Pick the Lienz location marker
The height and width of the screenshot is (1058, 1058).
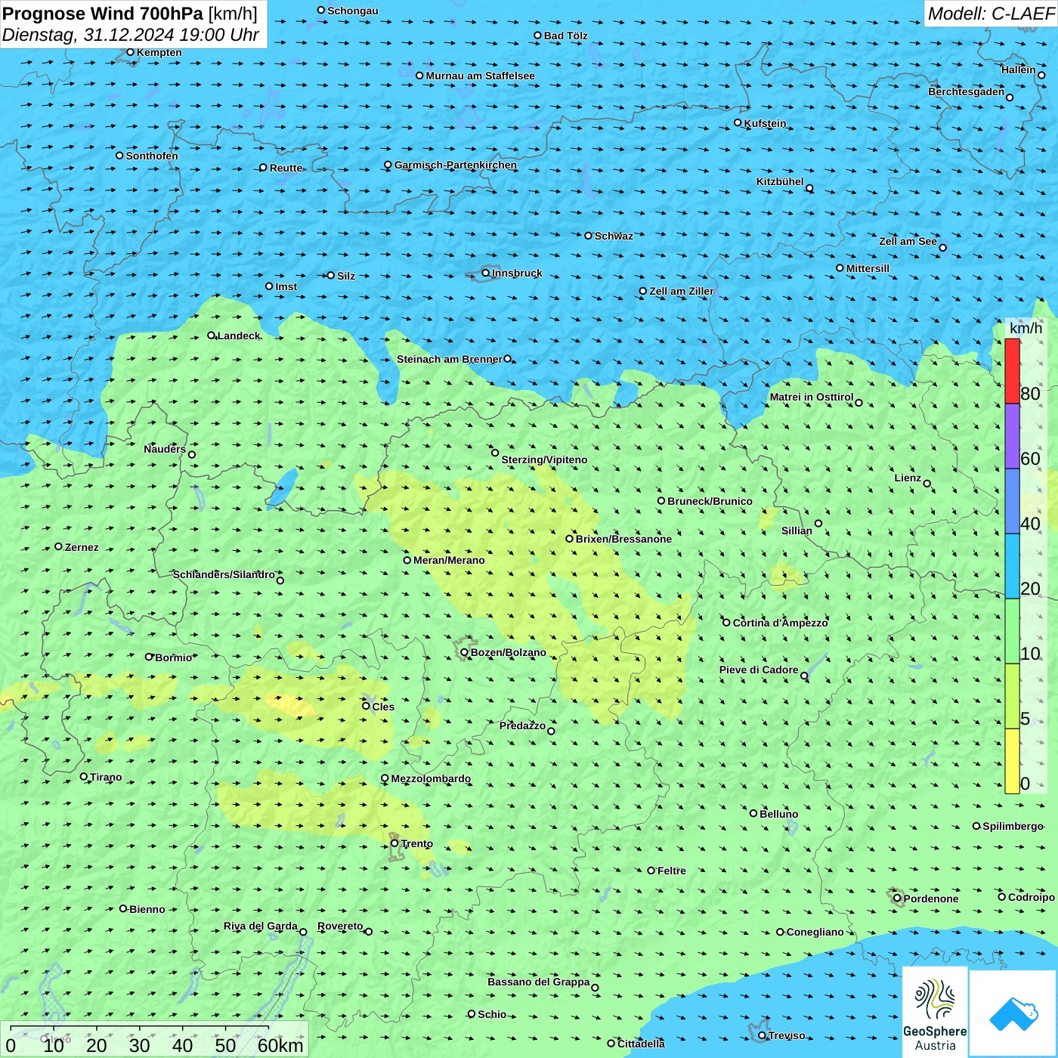927,484
